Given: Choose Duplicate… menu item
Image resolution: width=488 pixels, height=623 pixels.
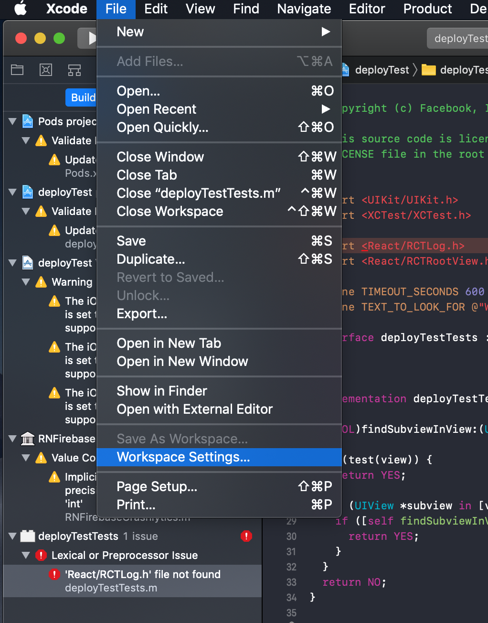Looking at the screenshot, I should [x=219, y=259].
